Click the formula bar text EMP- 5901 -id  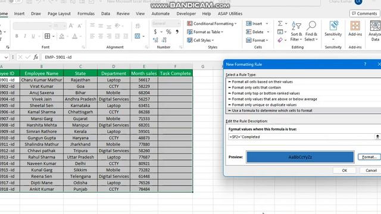[x=58, y=57]
